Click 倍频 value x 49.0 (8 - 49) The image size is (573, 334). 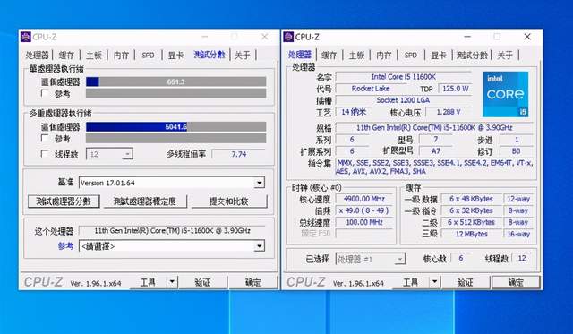(364, 210)
